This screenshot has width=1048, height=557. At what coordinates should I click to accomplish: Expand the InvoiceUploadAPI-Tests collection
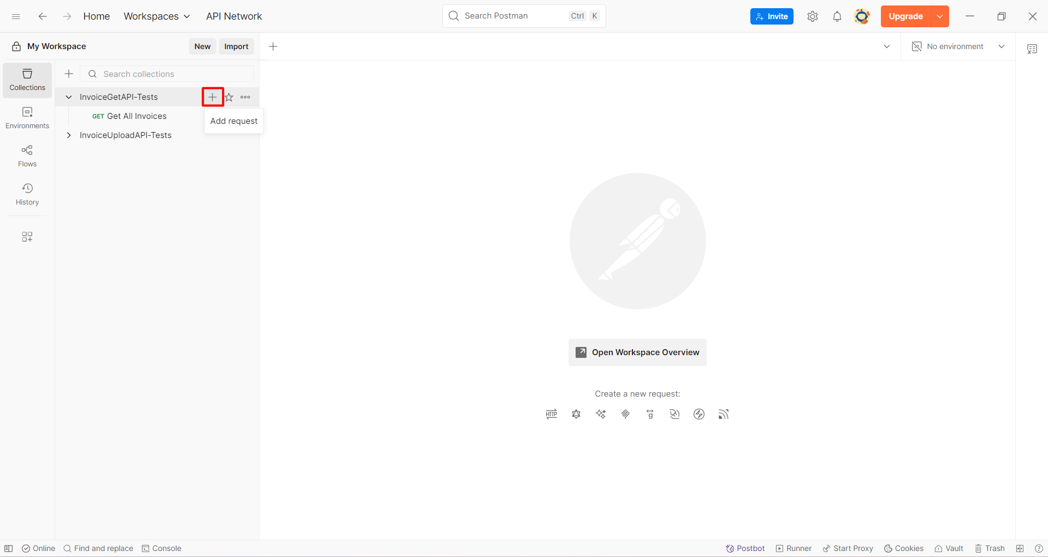[x=68, y=135]
